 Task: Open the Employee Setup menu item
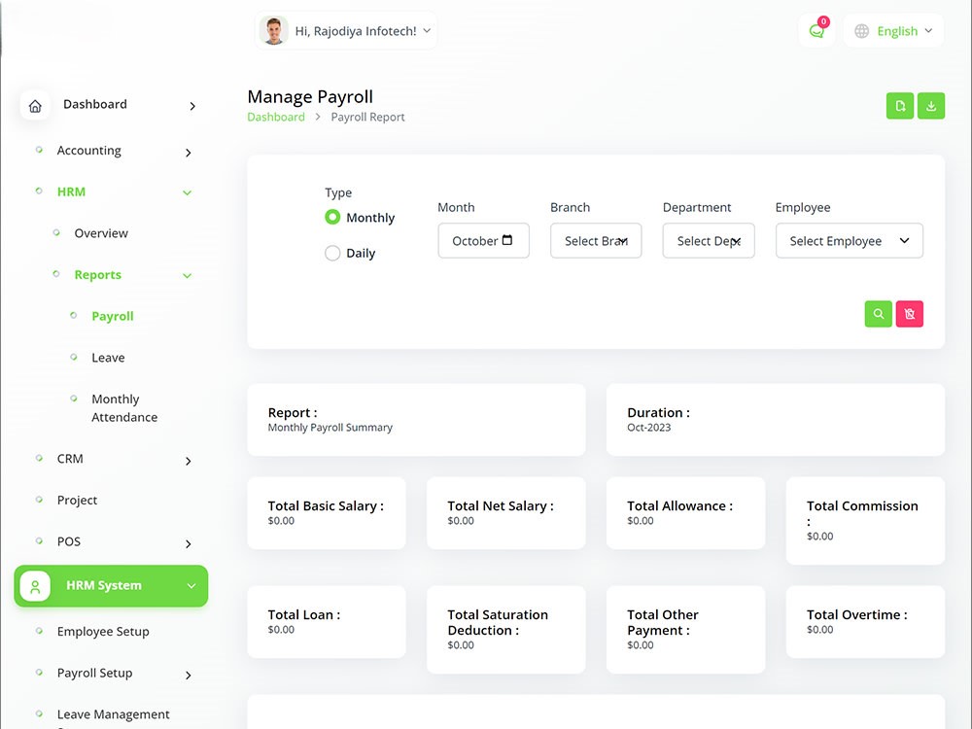[x=103, y=631]
